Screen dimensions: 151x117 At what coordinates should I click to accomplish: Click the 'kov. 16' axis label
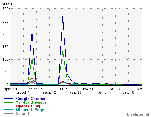pyautogui.click(x=89, y=89)
